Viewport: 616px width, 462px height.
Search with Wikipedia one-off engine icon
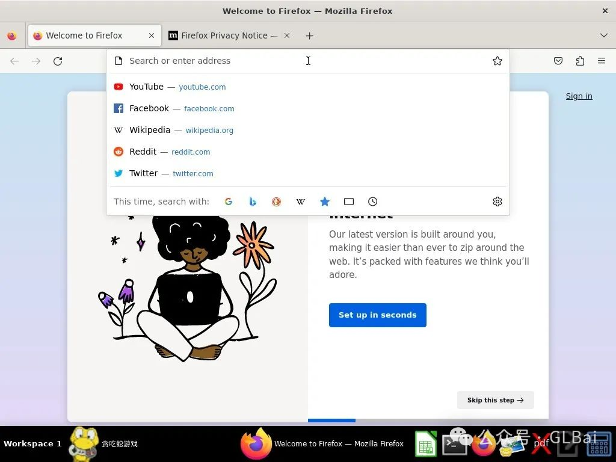301,202
